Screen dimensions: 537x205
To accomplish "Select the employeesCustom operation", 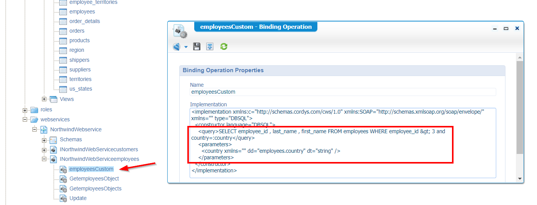I will tap(91, 169).
